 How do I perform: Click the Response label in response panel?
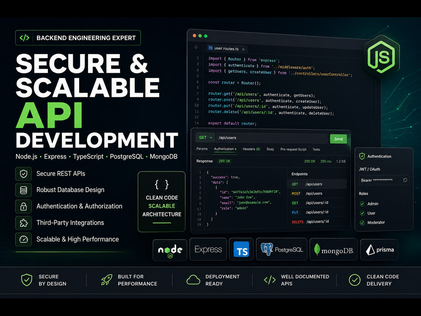coord(204,161)
